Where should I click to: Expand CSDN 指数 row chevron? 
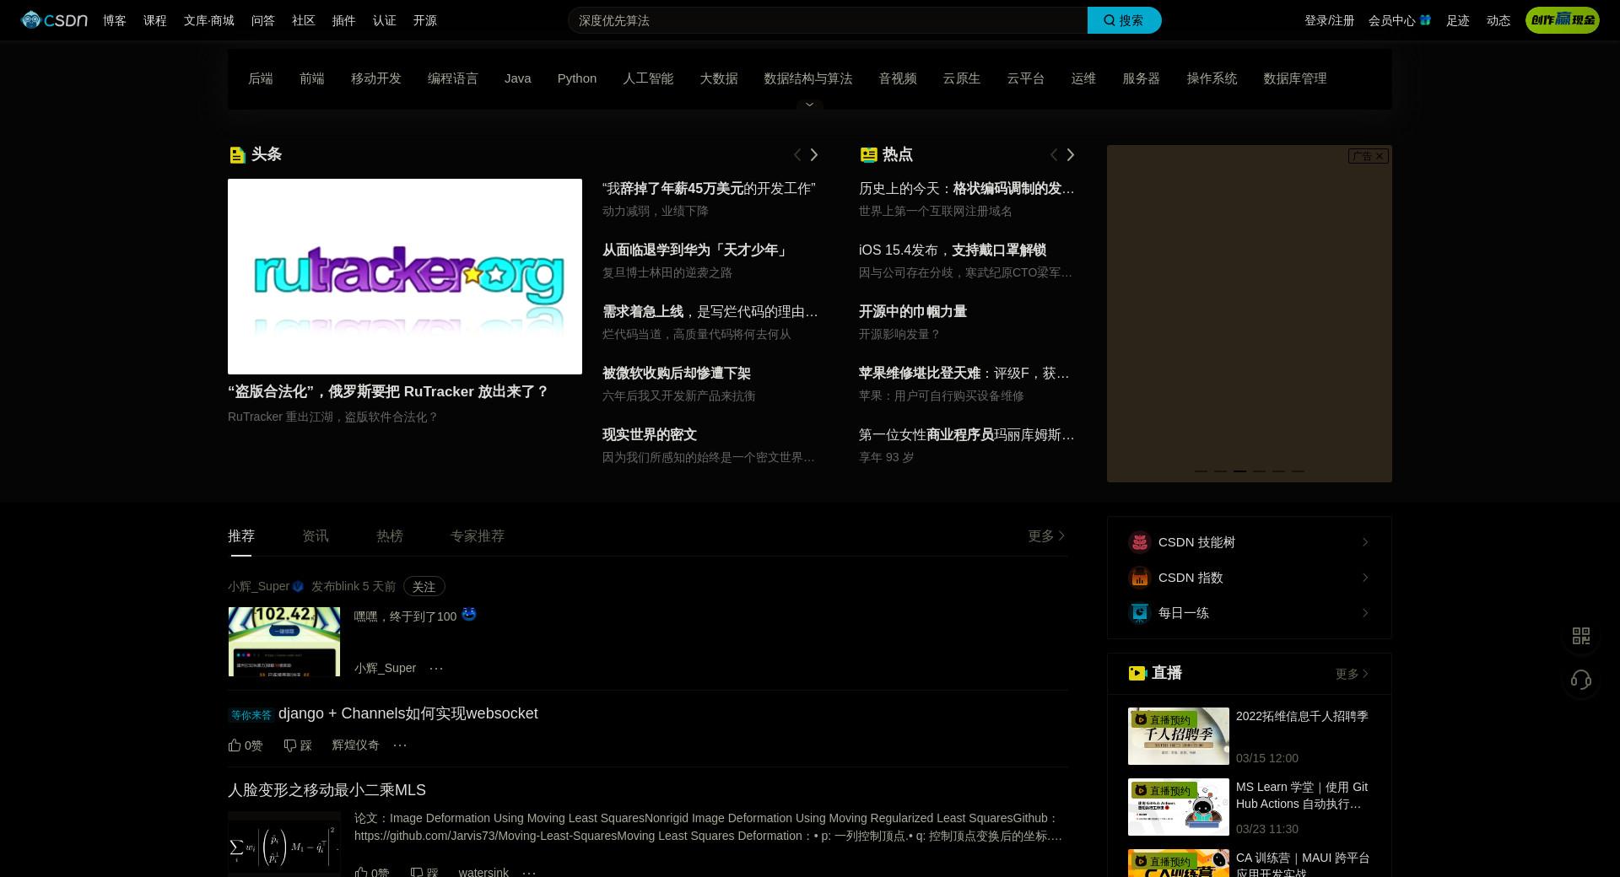pyautogui.click(x=1365, y=578)
